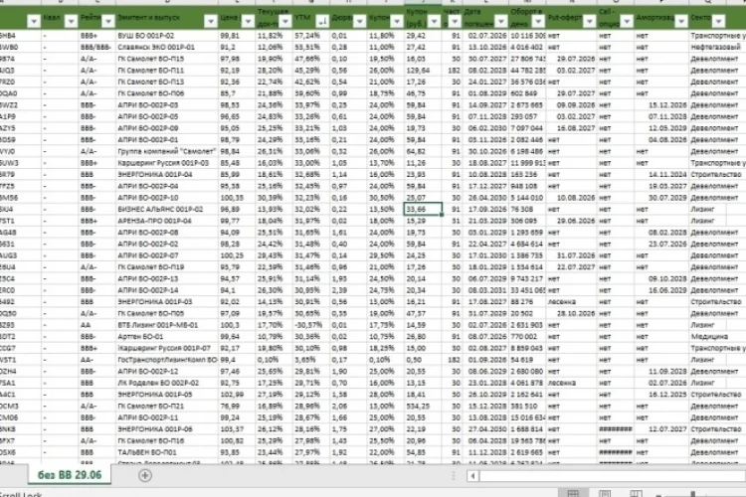This screenshot has height=497, width=746.
Task: Select cell 'ВТБ Лизинг 001Р-МБ-01'
Action: (x=167, y=325)
